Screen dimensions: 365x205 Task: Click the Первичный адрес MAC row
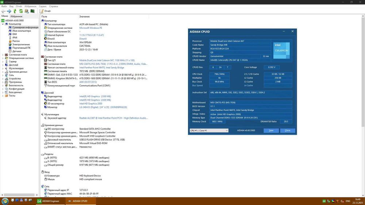point(71,194)
